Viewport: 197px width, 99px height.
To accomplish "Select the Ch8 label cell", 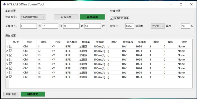I will coord(30,77).
